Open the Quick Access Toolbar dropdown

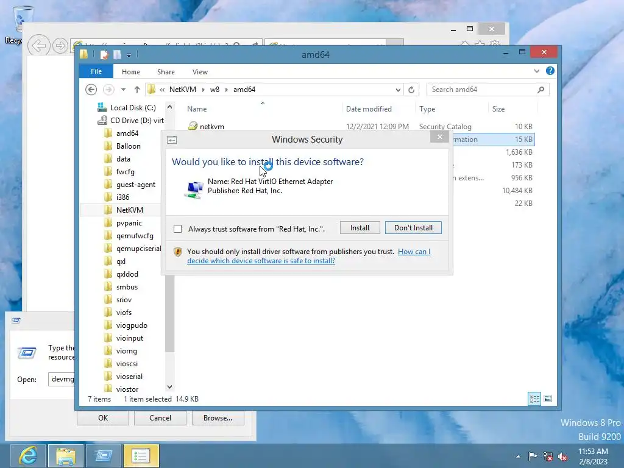(x=129, y=55)
